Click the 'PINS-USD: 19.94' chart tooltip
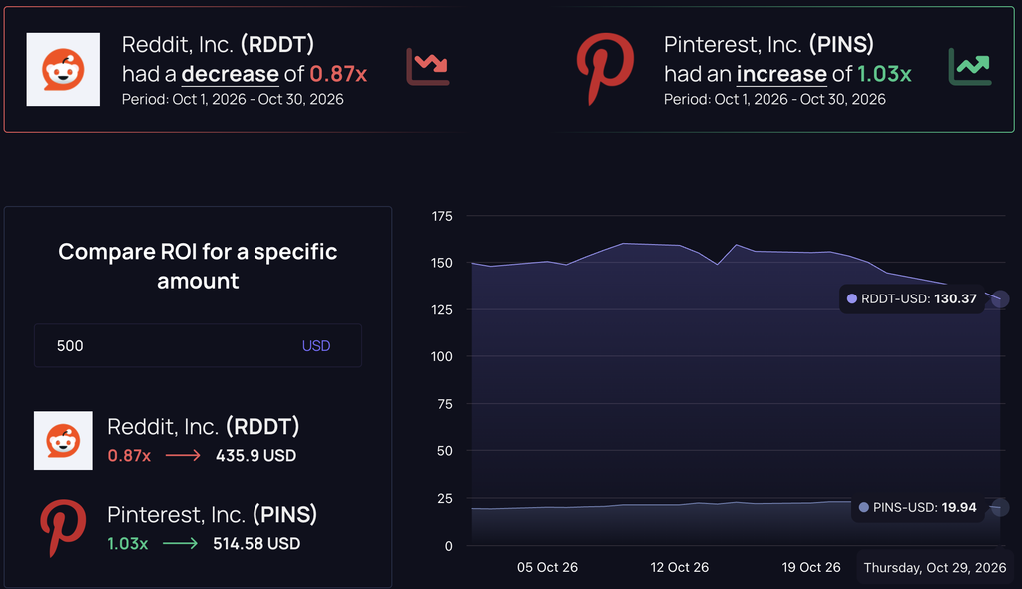The image size is (1022, 589). point(918,507)
